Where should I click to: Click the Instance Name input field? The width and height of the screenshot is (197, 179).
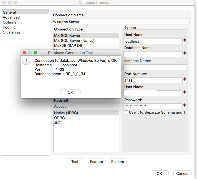click(x=155, y=67)
